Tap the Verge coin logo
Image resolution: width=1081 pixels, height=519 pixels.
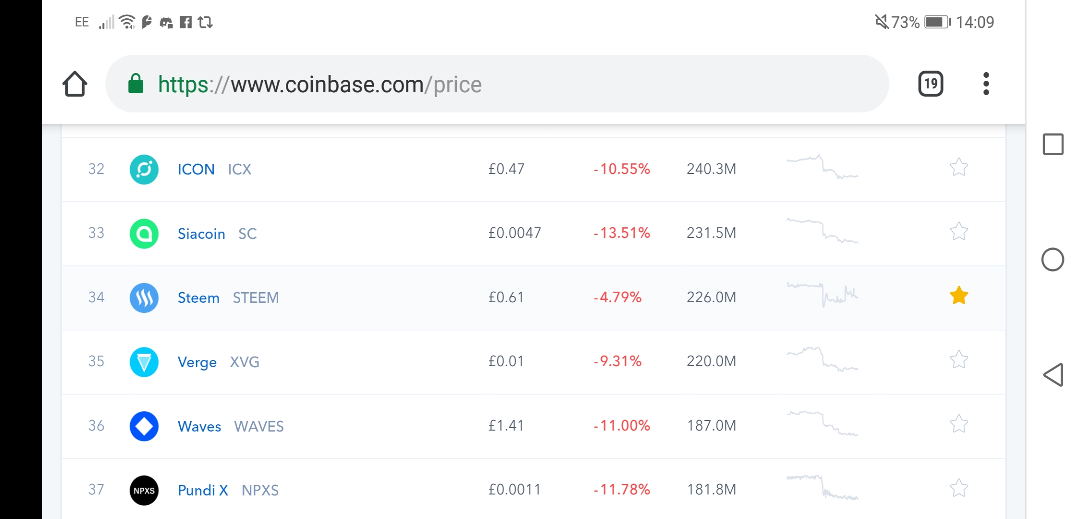(x=144, y=362)
